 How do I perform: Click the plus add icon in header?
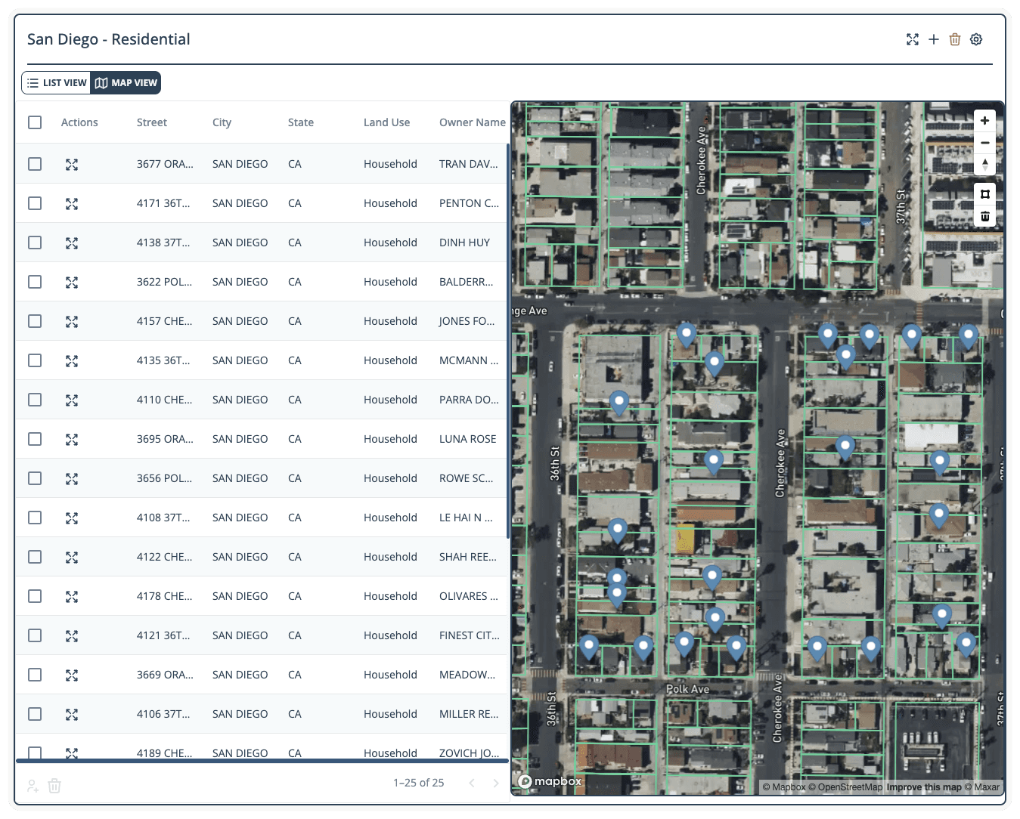point(934,39)
